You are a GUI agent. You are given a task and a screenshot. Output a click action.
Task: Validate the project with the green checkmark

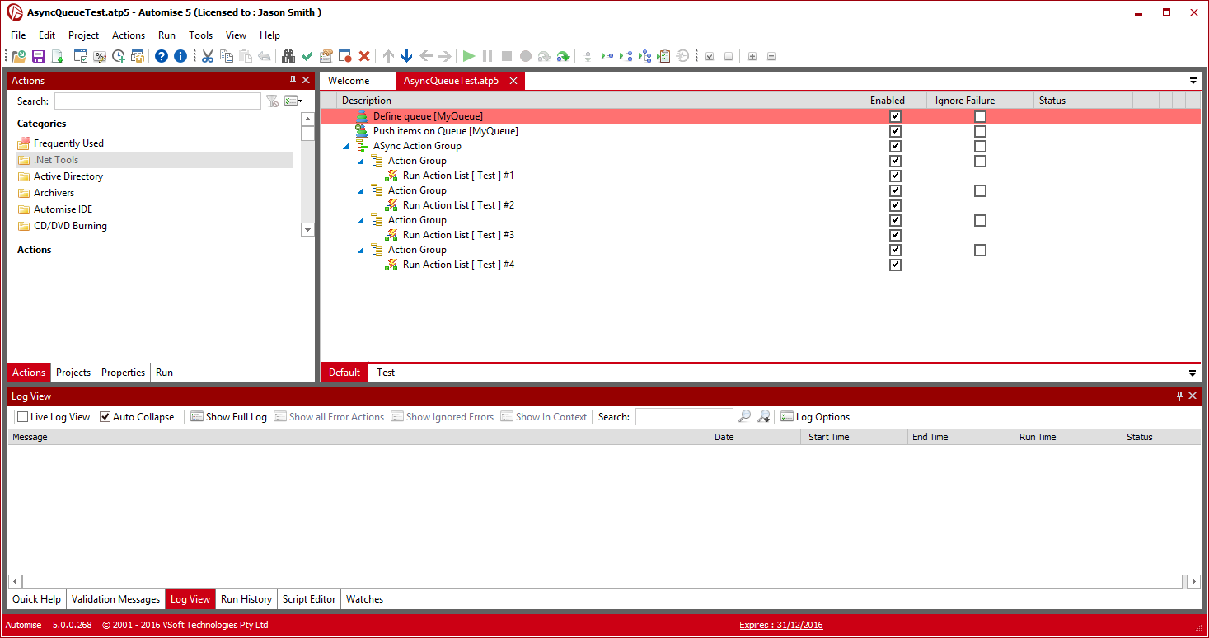tap(307, 56)
